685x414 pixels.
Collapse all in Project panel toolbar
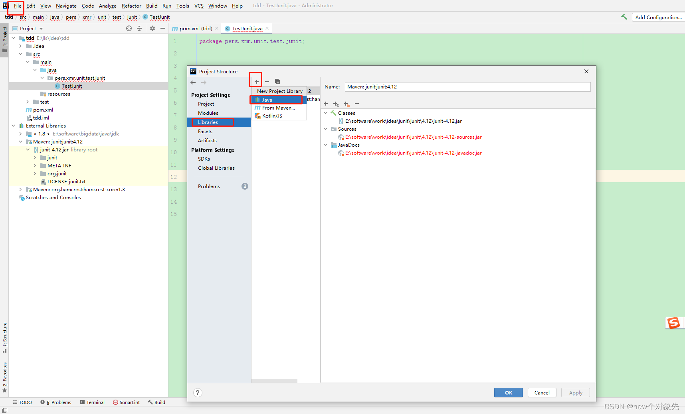tap(139, 28)
